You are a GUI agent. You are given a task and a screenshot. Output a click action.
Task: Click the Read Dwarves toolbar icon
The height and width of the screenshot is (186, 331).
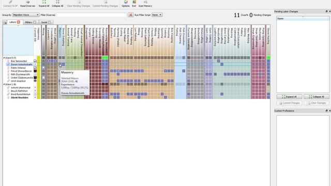coord(27,4)
